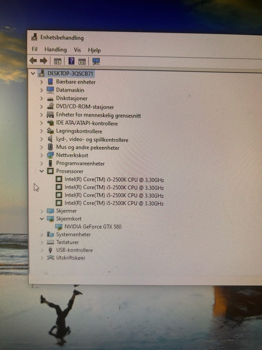Image resolution: width=262 pixels, height=350 pixels.
Task: Select the Enheter for menneskelig grensesnitt label
Action: tap(99, 115)
